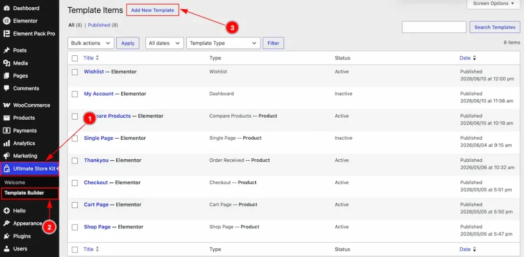Click the Element Pack Pro icon

6,33
